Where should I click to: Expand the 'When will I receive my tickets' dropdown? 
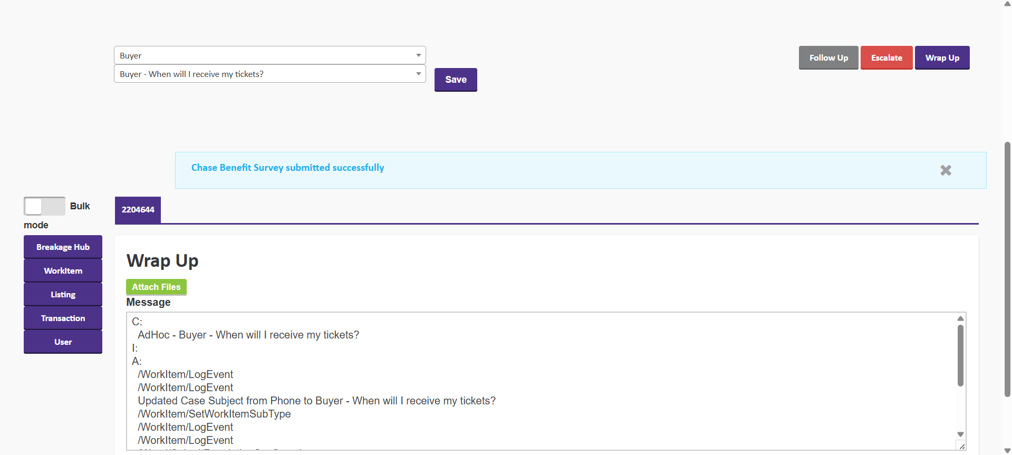[x=269, y=74]
